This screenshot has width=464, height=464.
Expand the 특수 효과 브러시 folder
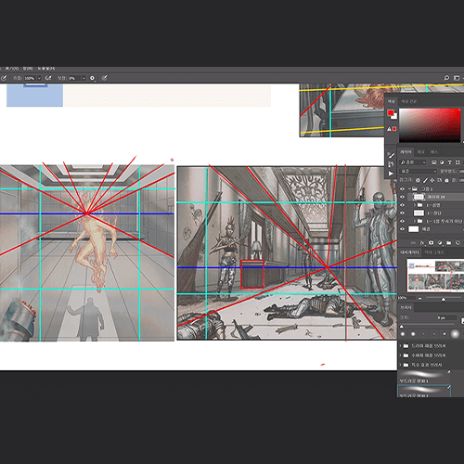pyautogui.click(x=400, y=365)
